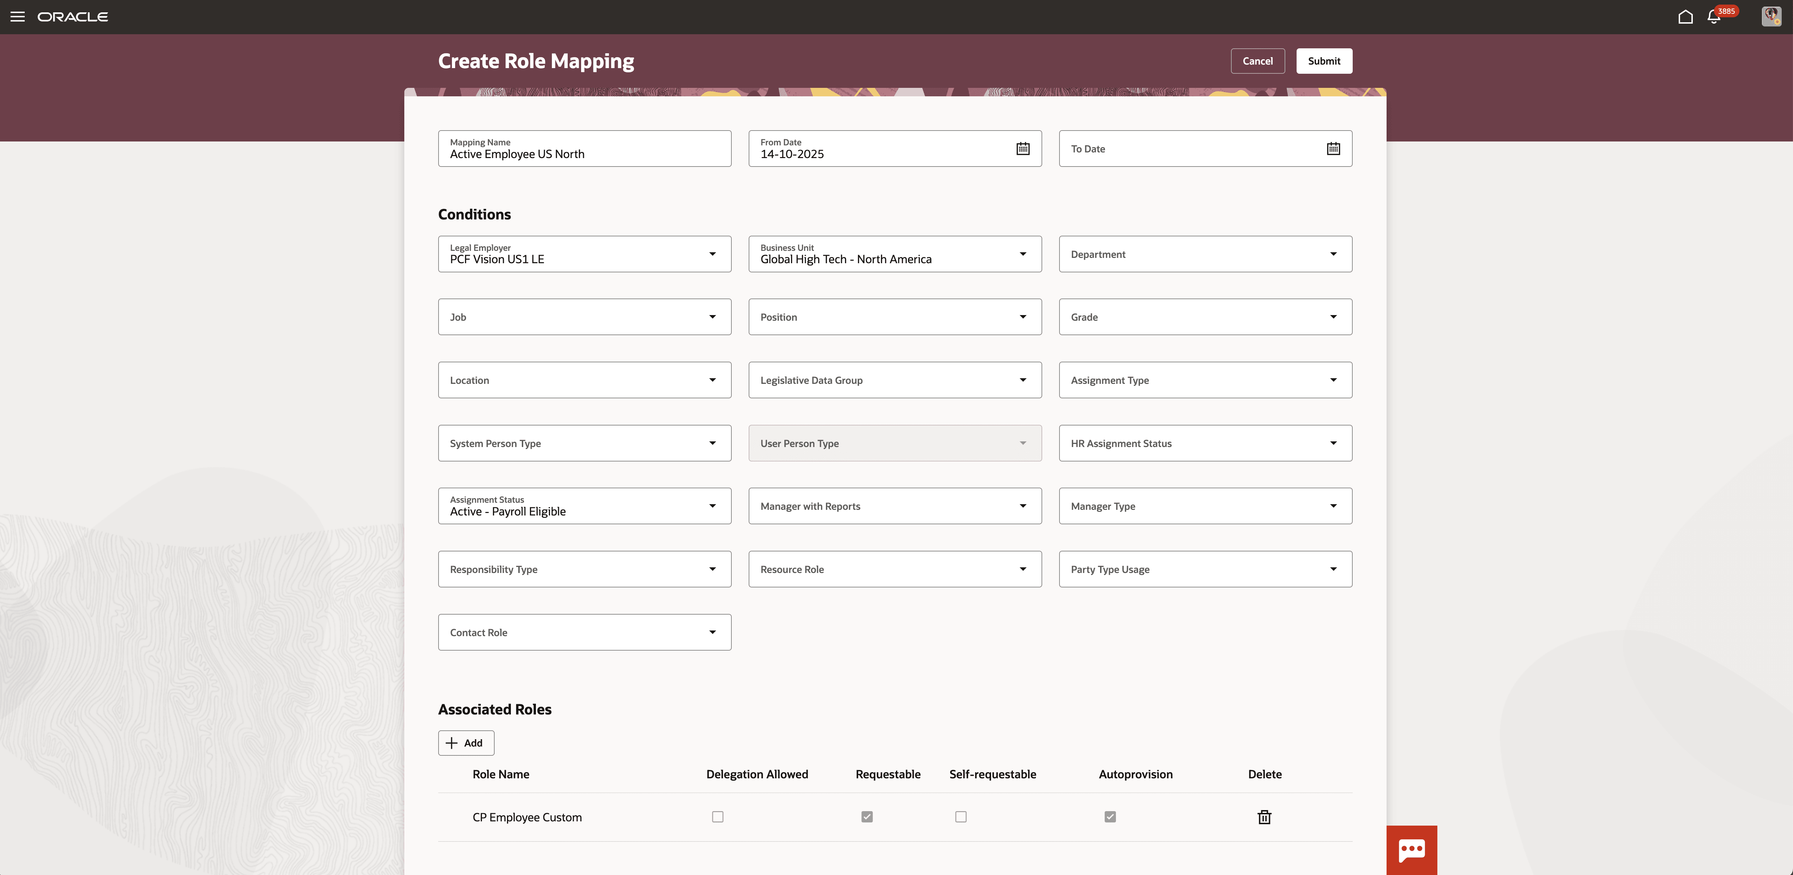This screenshot has width=1793, height=875.
Task: Open the To Date calendar picker
Action: click(x=1333, y=147)
